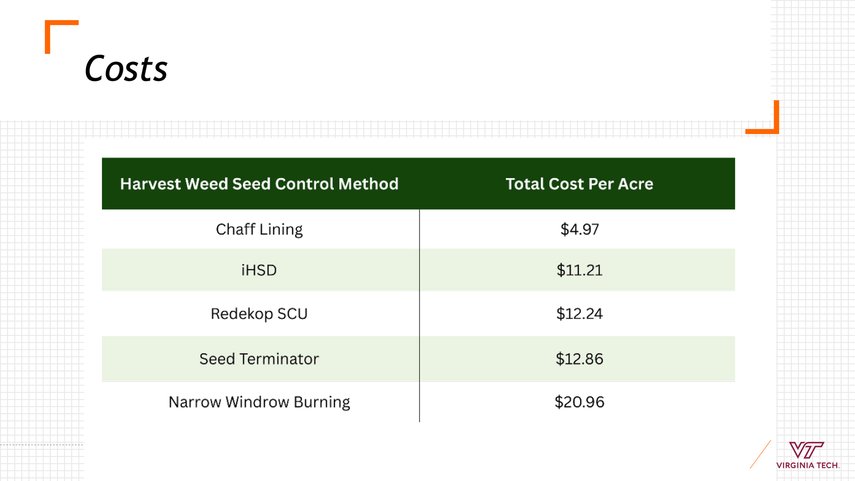Click the $11.21 cost value

pyautogui.click(x=579, y=270)
